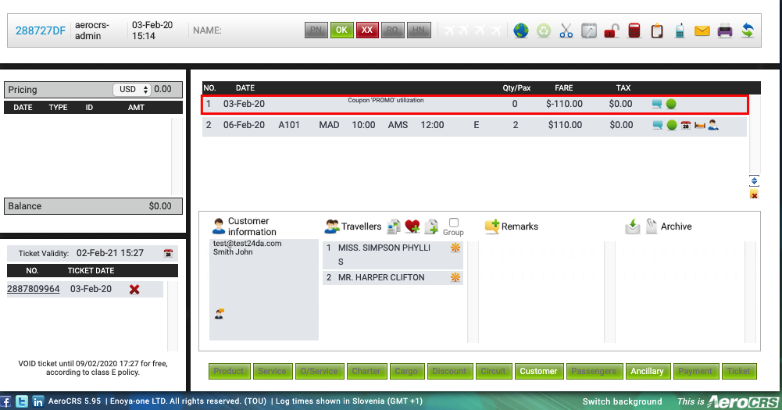Click the green OK status button

pyautogui.click(x=341, y=30)
